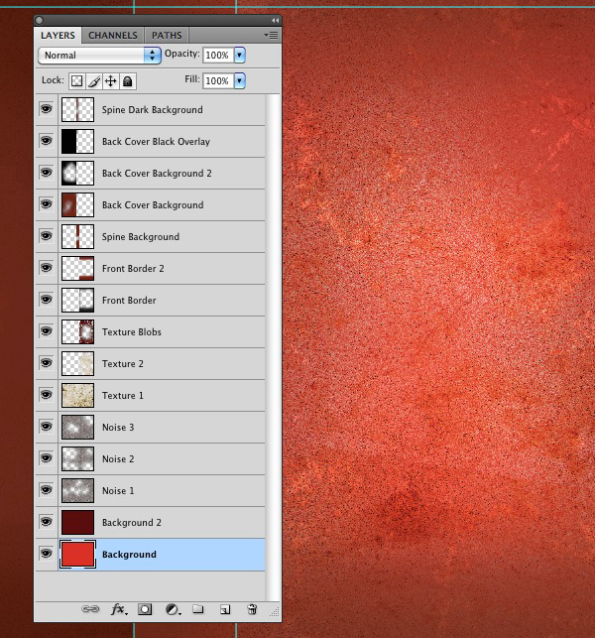Screen dimensions: 595x638
Task: Select the Background 2 layer name
Action: click(132, 523)
